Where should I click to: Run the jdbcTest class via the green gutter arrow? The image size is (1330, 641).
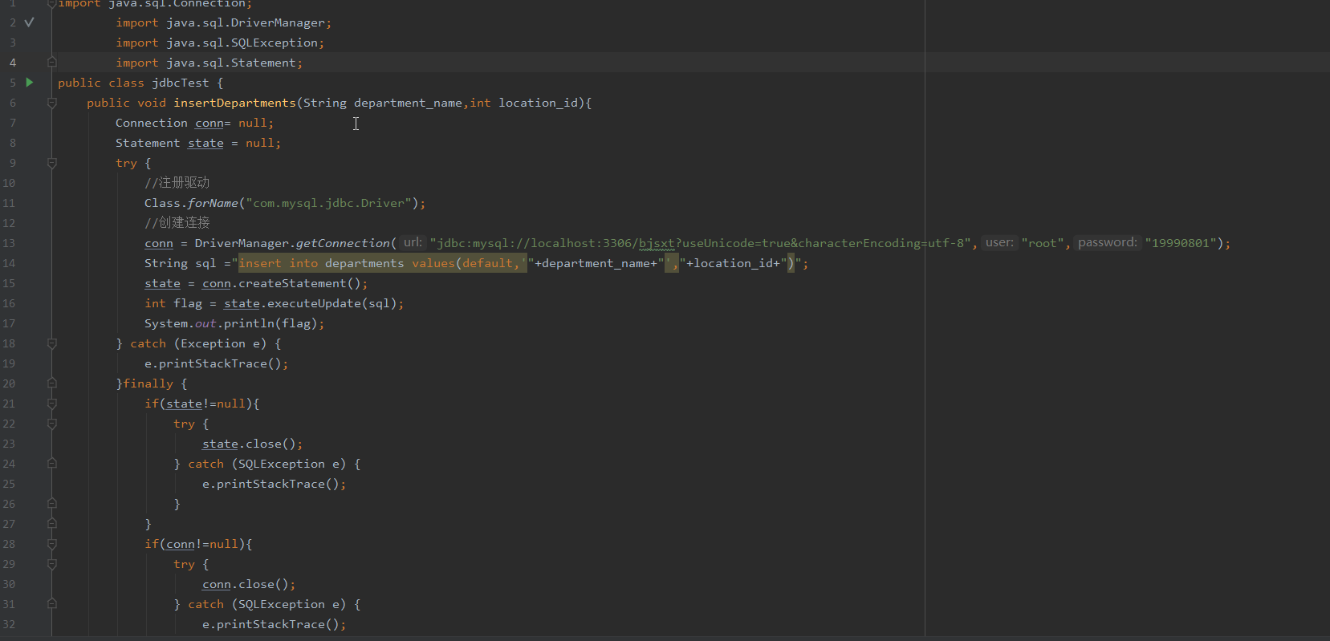30,82
